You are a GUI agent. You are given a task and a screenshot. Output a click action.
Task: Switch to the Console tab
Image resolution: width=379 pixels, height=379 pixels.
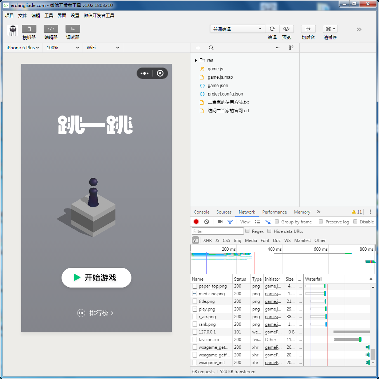tap(202, 212)
